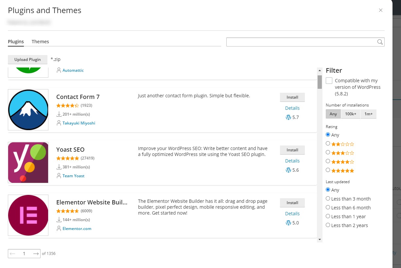The width and height of the screenshot is (401, 268).
Task: Switch to the Themes tab
Action: point(40,41)
